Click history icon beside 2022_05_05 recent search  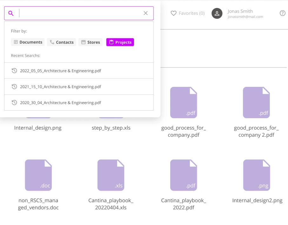tap(14, 71)
